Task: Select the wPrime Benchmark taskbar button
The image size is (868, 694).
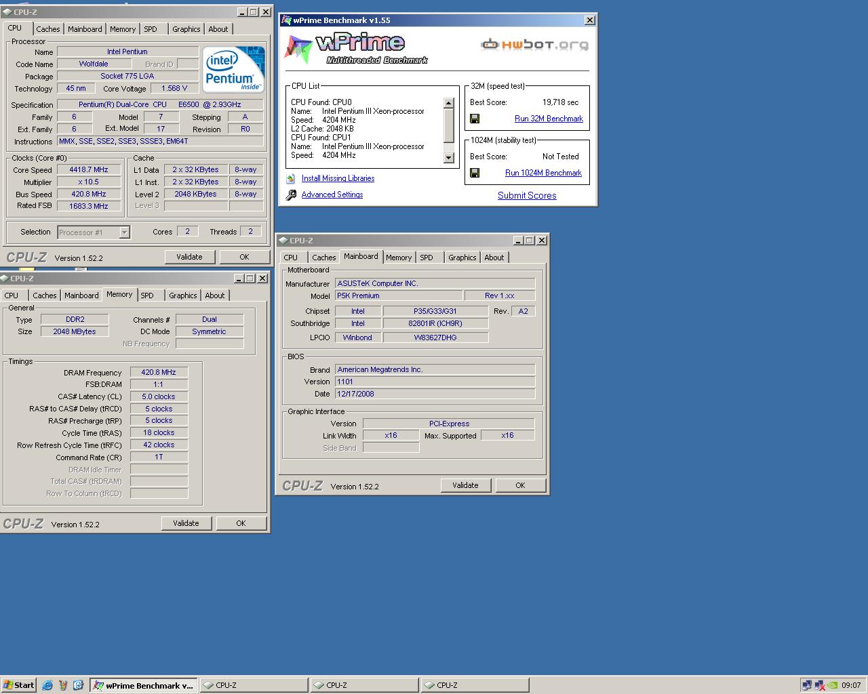Action: click(x=144, y=685)
